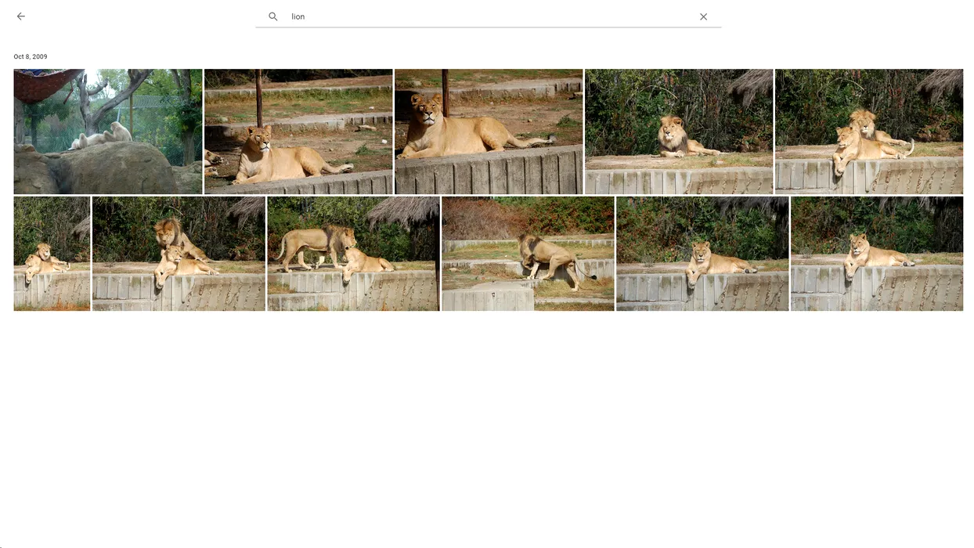Open the final lioness photo in bottom row
The image size is (974, 548).
(x=877, y=253)
